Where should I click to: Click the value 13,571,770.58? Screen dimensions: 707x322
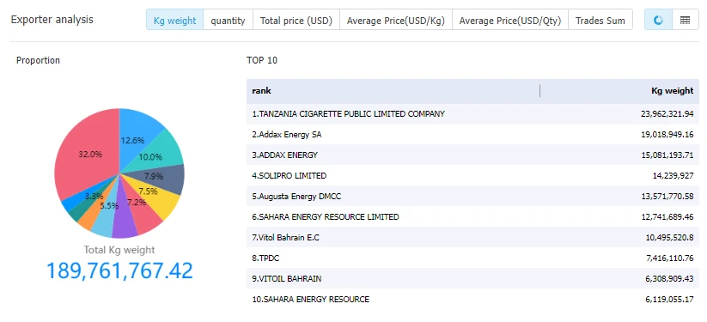tap(667, 197)
